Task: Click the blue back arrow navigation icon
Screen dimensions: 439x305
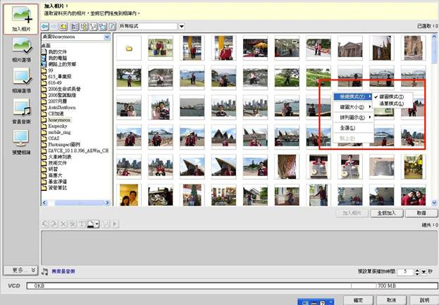Action: (46, 26)
